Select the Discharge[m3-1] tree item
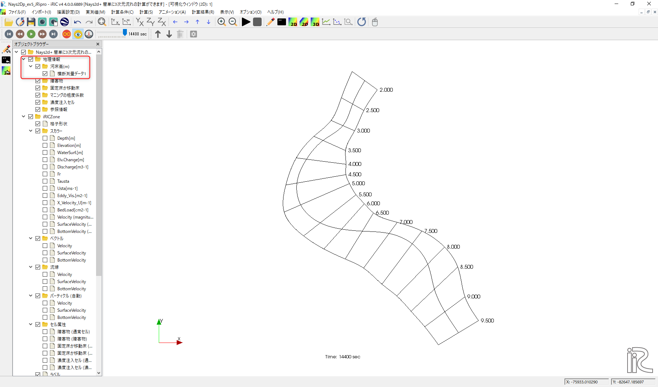The image size is (658, 387). [x=73, y=167]
